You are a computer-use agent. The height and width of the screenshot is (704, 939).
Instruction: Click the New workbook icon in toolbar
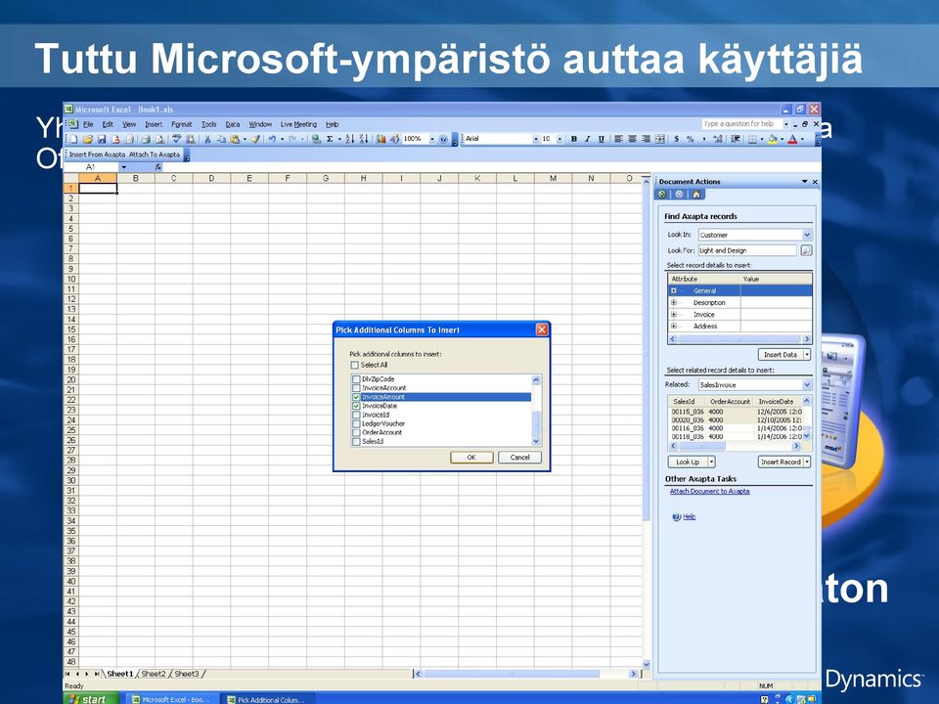[73, 139]
